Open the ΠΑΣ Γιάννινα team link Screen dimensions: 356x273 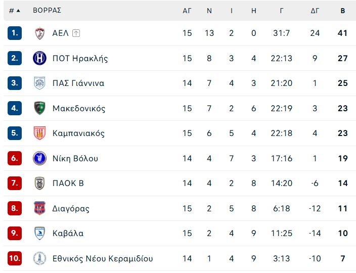[78, 83]
